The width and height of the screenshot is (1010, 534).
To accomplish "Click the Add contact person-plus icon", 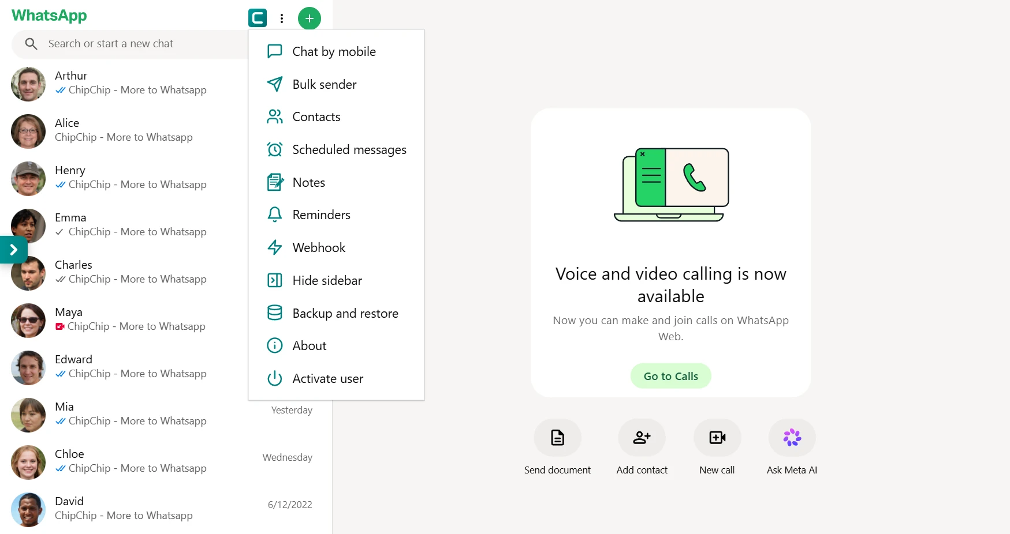I will coord(642,438).
